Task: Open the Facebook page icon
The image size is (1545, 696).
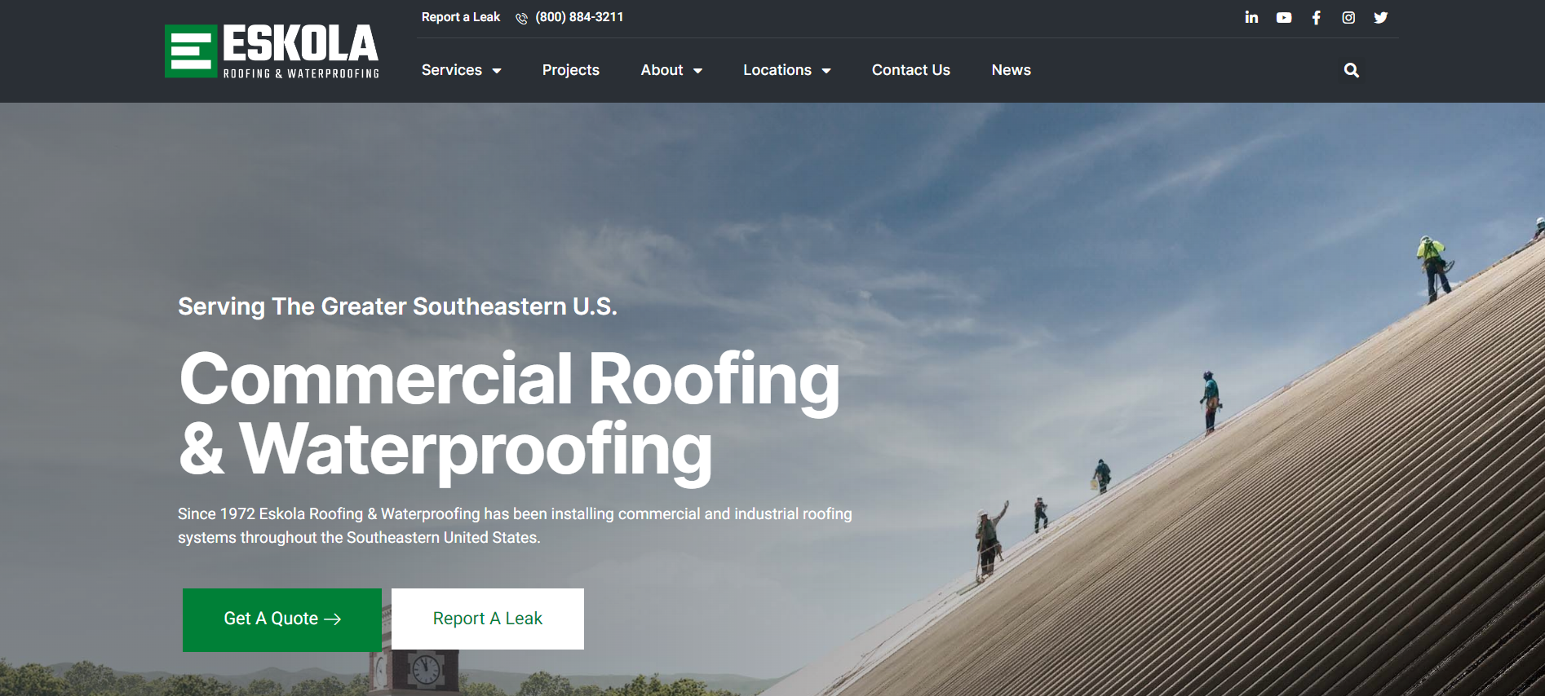Action: tap(1316, 17)
